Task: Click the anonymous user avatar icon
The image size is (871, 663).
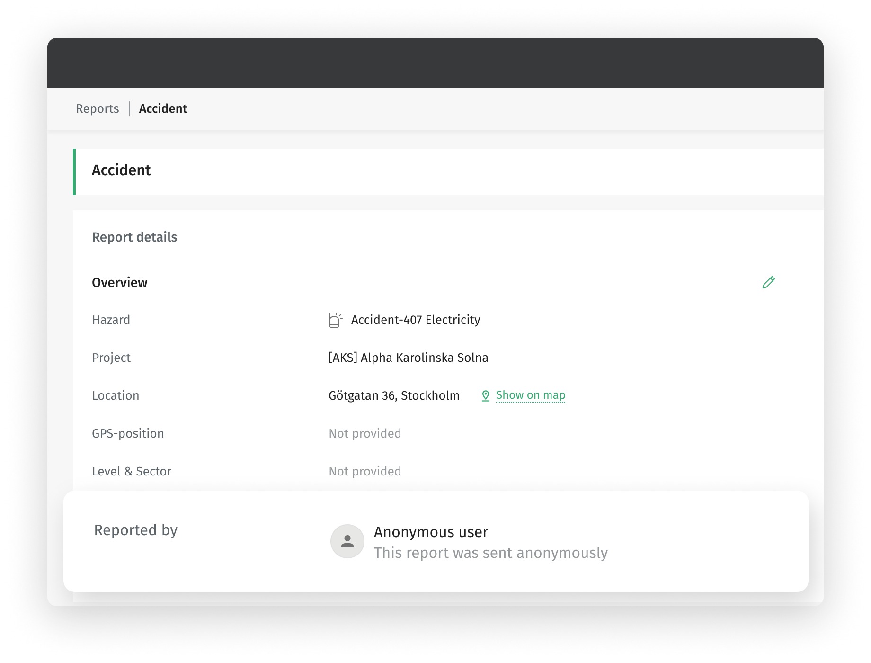Action: click(x=347, y=541)
